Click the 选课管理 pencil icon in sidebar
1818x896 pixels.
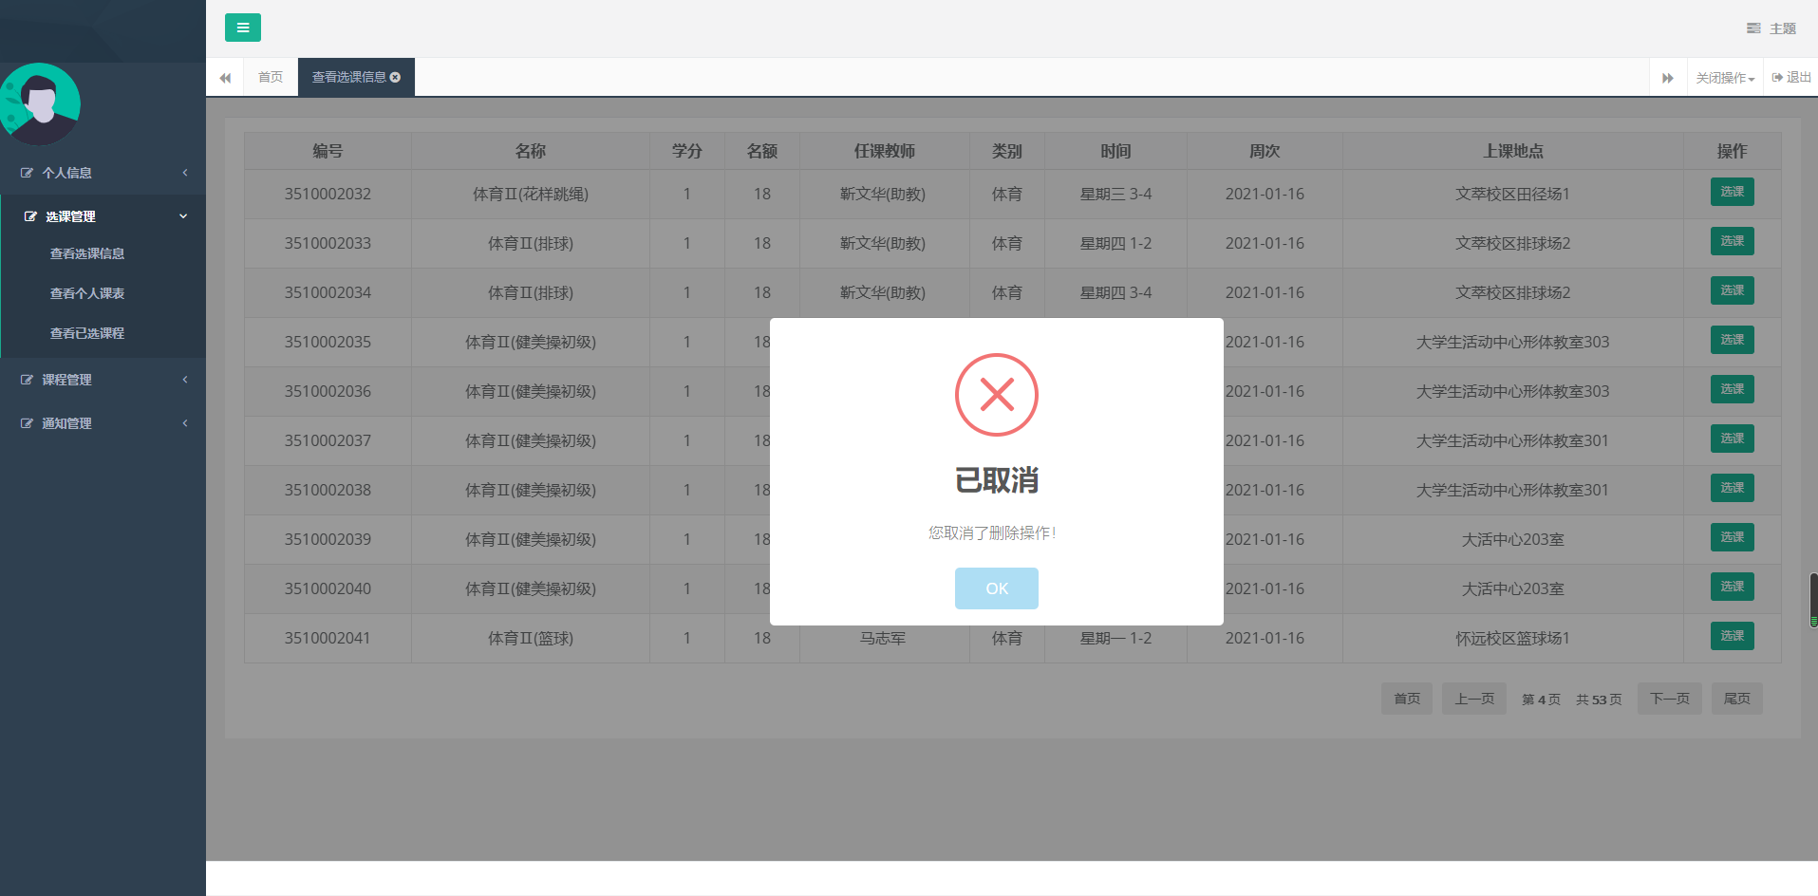click(28, 215)
